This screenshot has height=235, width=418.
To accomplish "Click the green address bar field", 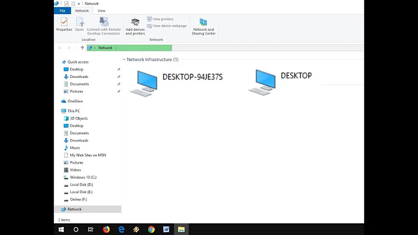I will pos(139,48).
